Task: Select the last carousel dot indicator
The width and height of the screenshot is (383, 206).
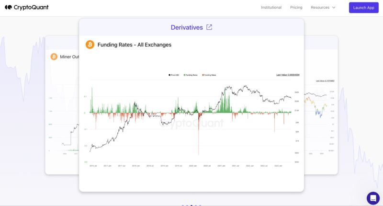Action: pyautogui.click(x=200, y=206)
